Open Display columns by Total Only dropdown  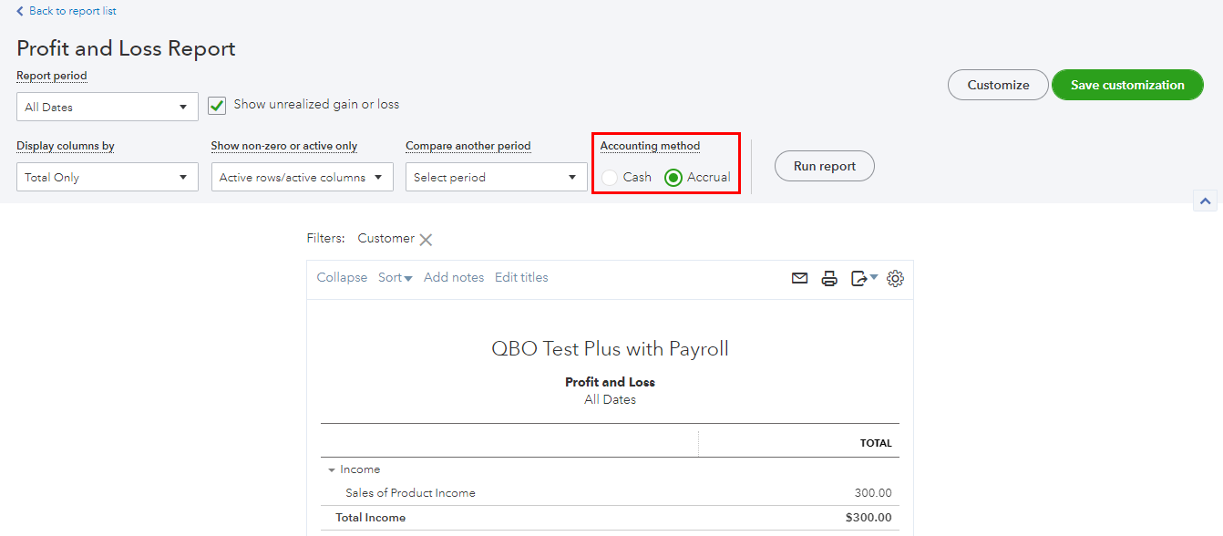point(108,178)
